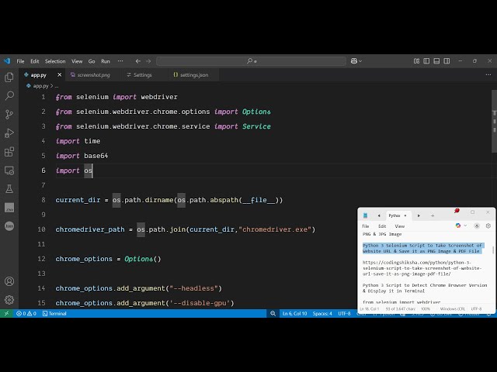The width and height of the screenshot is (497, 372).
Task: Expand Copilot dropdown chevron in title bar
Action: point(360,61)
